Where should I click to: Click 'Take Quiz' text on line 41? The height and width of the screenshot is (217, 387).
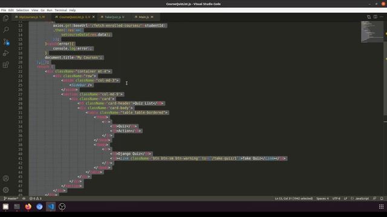pyautogui.click(x=252, y=159)
